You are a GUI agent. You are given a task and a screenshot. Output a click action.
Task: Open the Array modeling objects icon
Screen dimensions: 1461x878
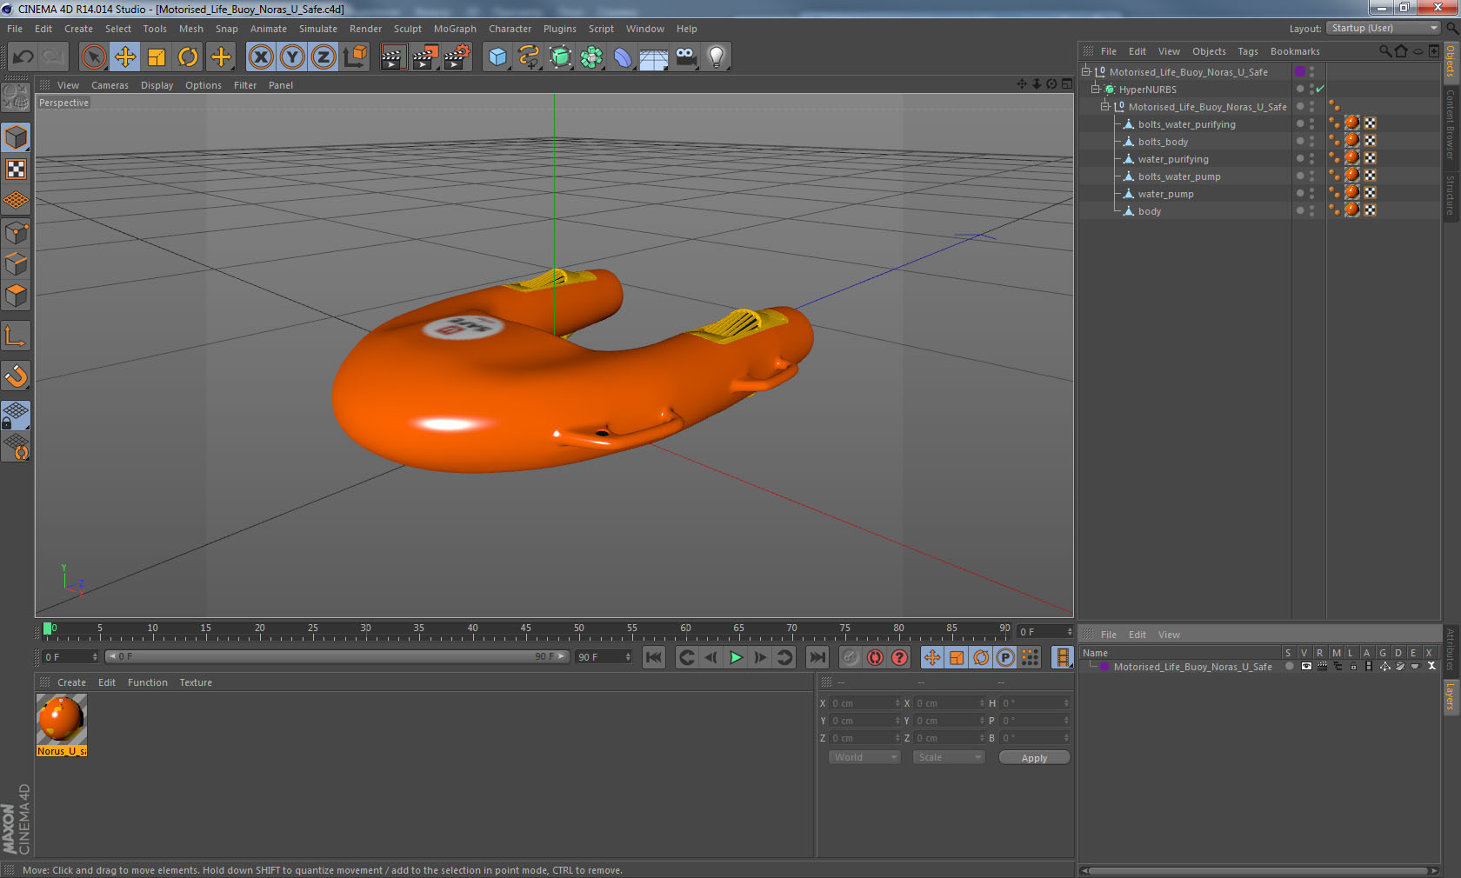click(591, 57)
